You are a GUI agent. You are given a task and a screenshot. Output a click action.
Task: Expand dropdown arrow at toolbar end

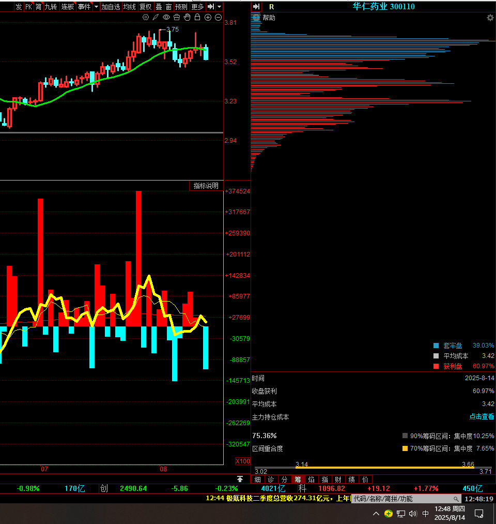(219, 7)
